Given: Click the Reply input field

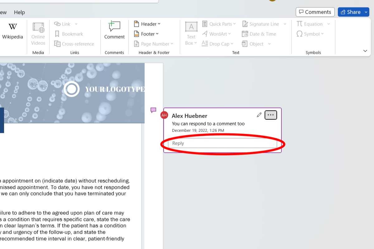Looking at the screenshot, I should (223, 143).
